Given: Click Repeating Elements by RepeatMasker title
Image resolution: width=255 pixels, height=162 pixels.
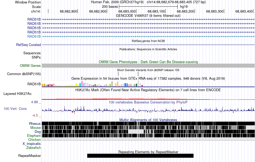Looking at the screenshot, I should pos(148,152).
